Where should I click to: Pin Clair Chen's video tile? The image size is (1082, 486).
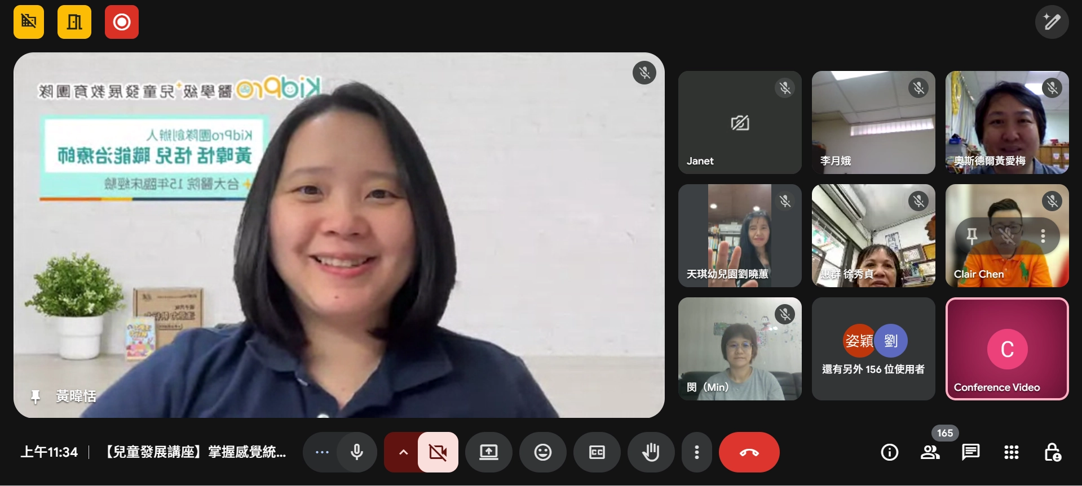(x=972, y=236)
